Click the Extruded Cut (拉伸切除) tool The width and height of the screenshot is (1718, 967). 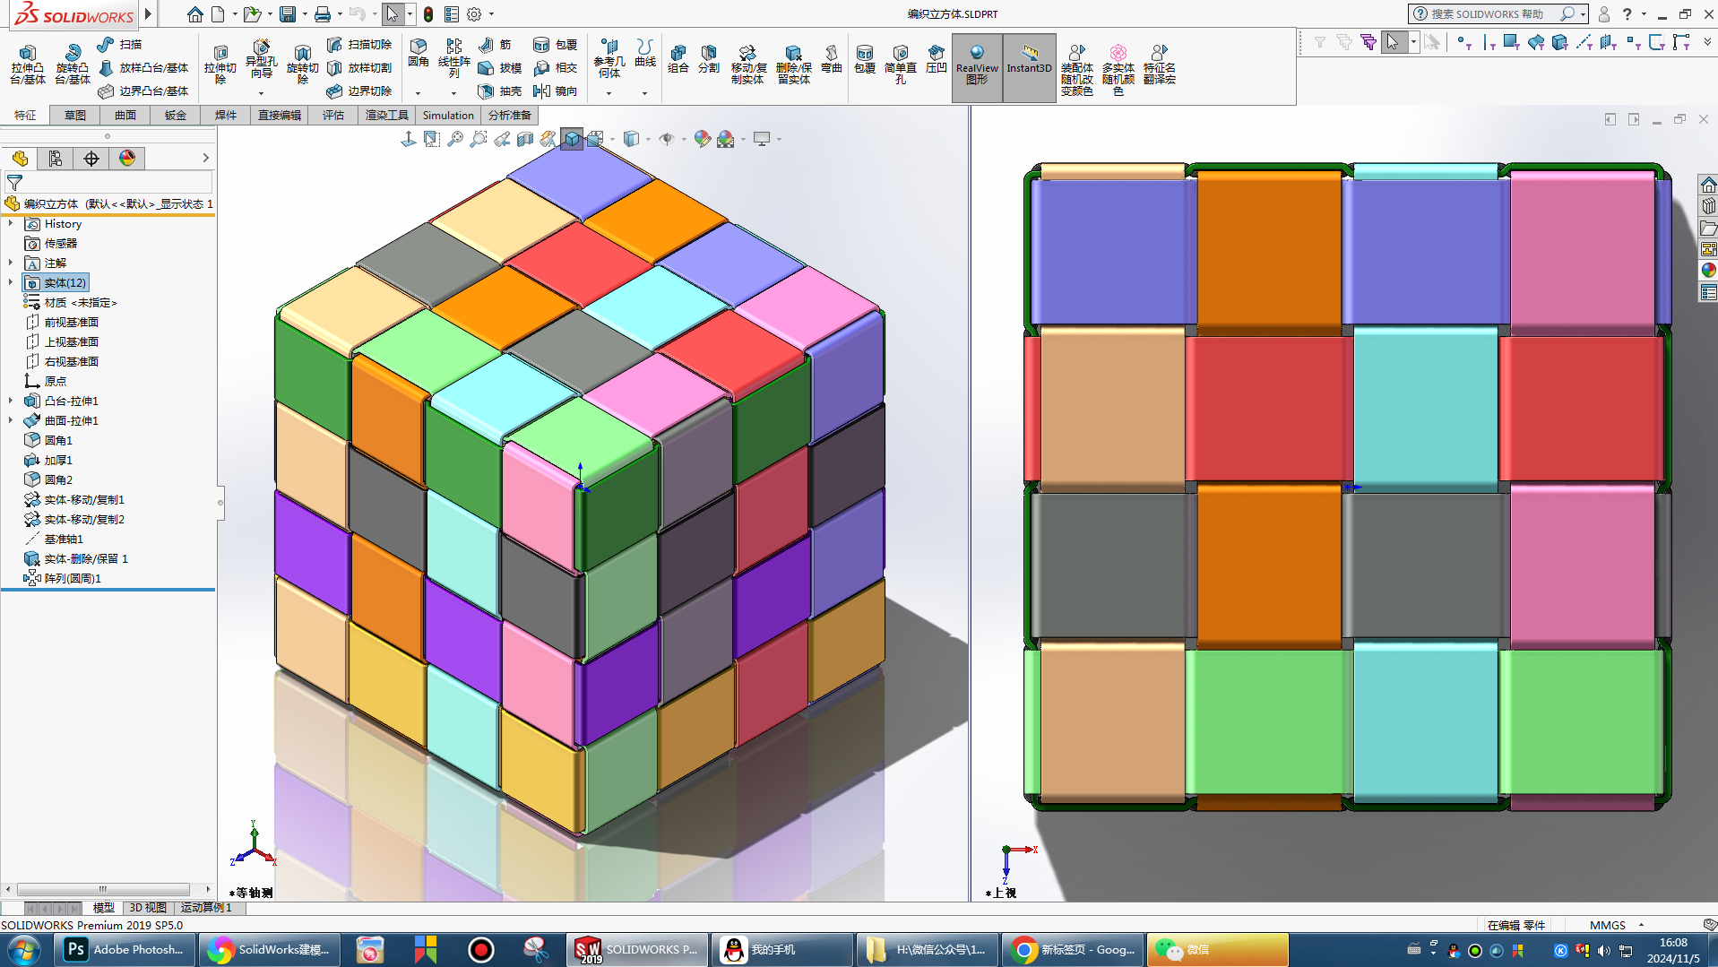pos(220,65)
